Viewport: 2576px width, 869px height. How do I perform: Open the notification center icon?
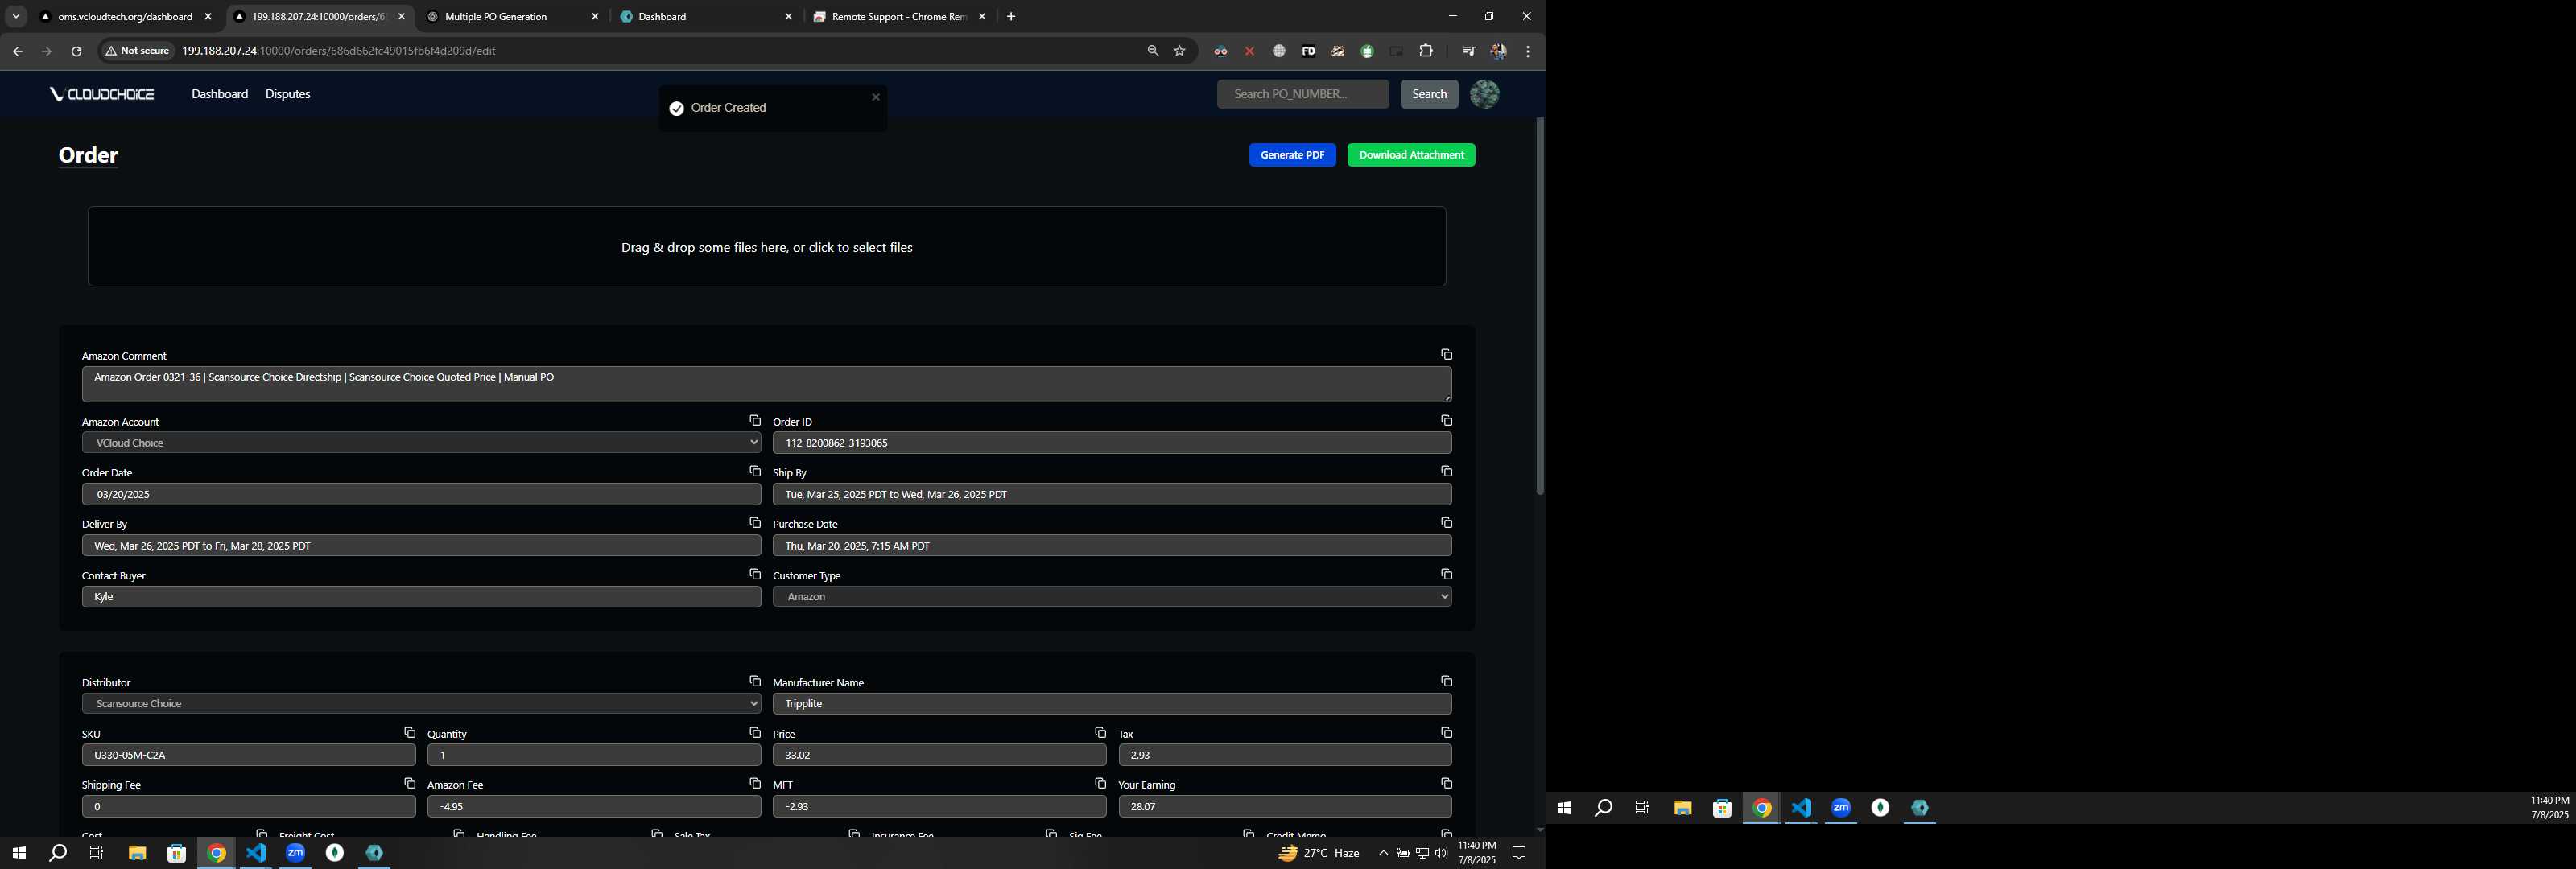click(x=1519, y=853)
